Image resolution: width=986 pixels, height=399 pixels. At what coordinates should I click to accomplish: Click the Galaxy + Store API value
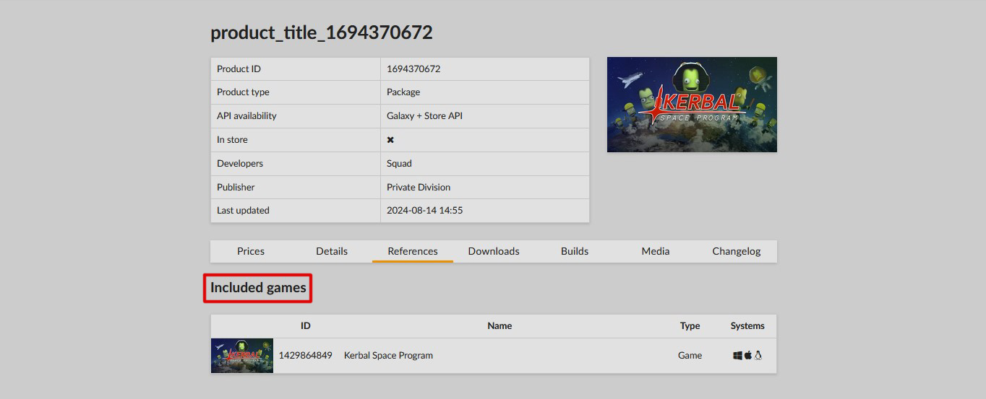(424, 115)
